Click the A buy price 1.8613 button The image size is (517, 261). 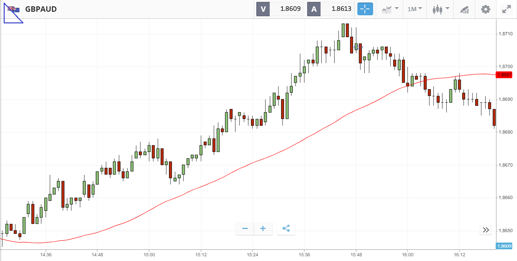tap(331, 9)
